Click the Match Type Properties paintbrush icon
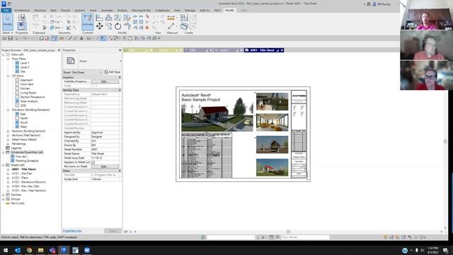Image resolution: width=453 pixels, height=255 pixels. click(45, 28)
